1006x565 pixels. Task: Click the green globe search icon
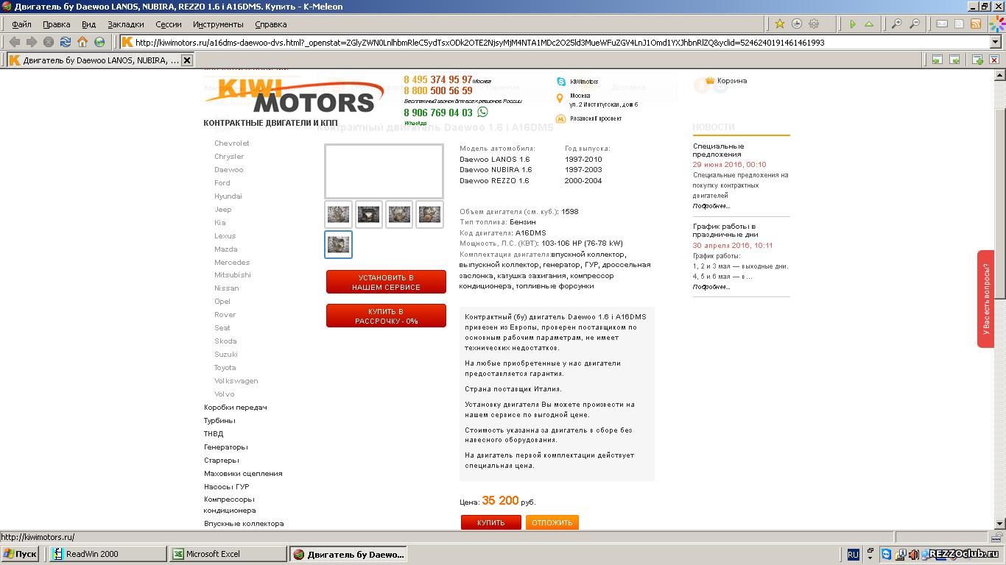99,43
